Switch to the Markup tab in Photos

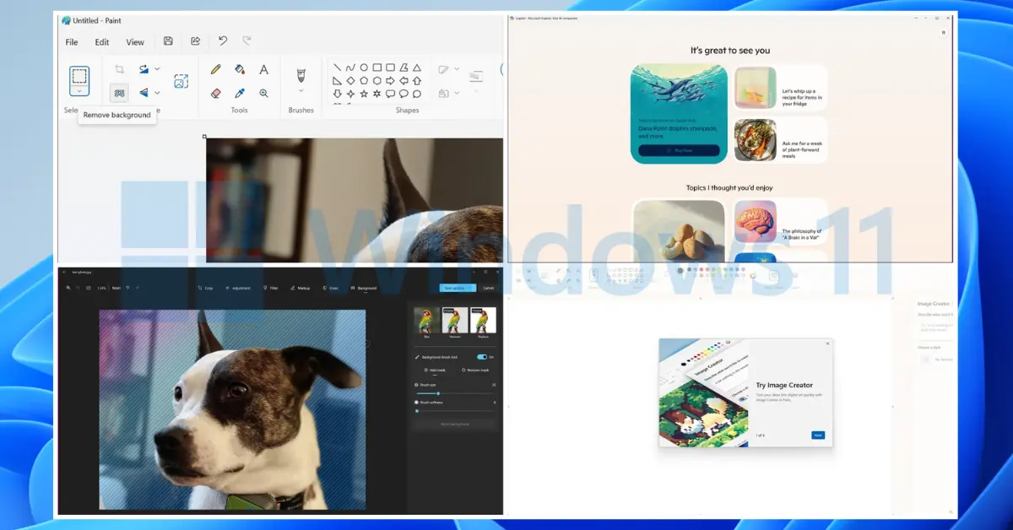301,288
